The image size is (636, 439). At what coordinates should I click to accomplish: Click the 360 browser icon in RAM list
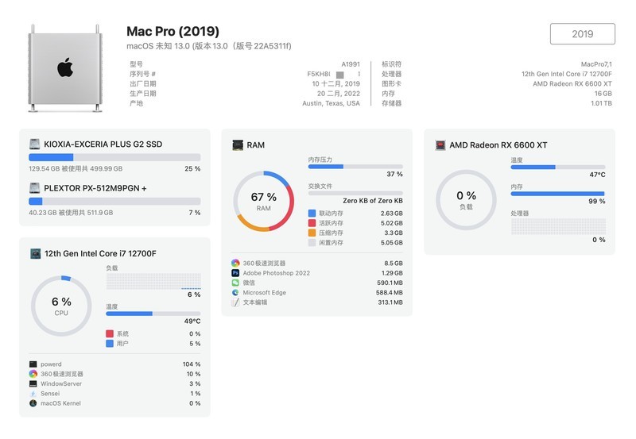coord(235,263)
